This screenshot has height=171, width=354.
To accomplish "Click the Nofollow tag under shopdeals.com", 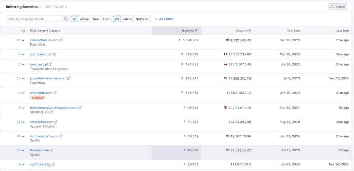I will [x=38, y=98].
